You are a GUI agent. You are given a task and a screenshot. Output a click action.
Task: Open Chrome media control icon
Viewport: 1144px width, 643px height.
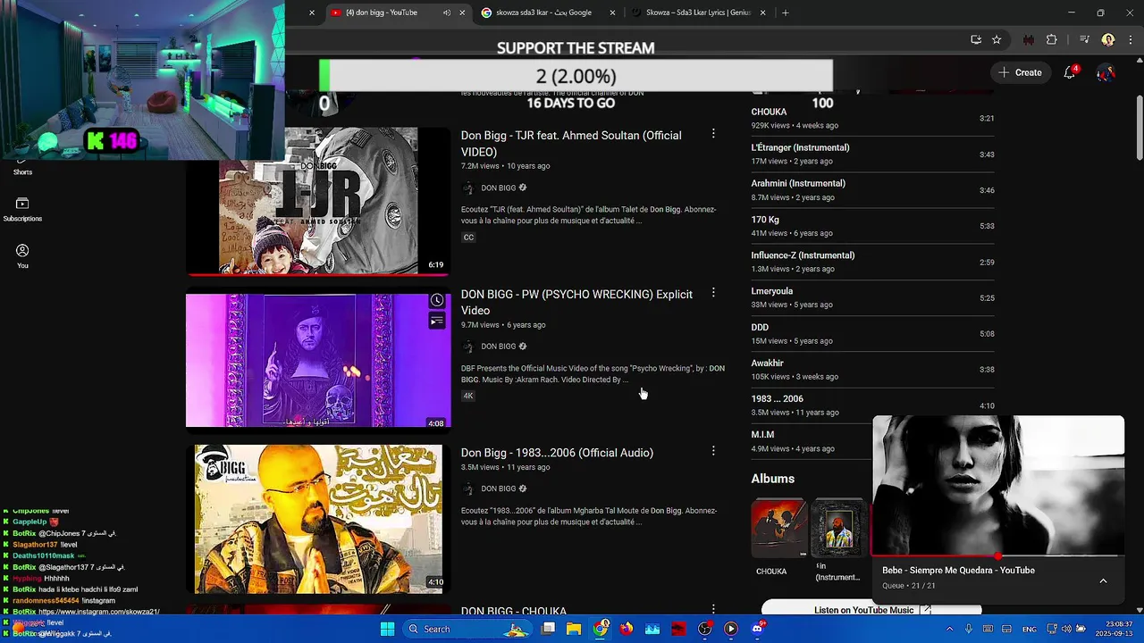pos(1084,39)
